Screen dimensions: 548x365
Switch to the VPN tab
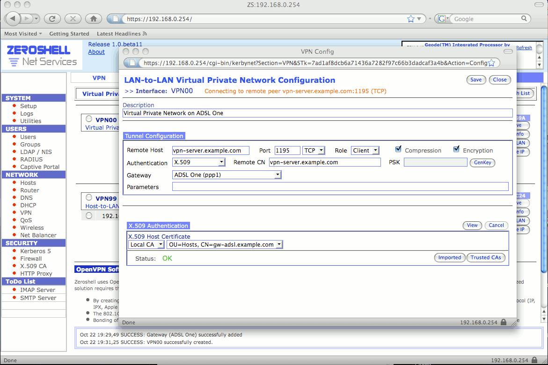(x=99, y=78)
